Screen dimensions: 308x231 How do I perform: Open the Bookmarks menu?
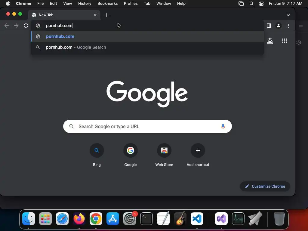point(107,4)
